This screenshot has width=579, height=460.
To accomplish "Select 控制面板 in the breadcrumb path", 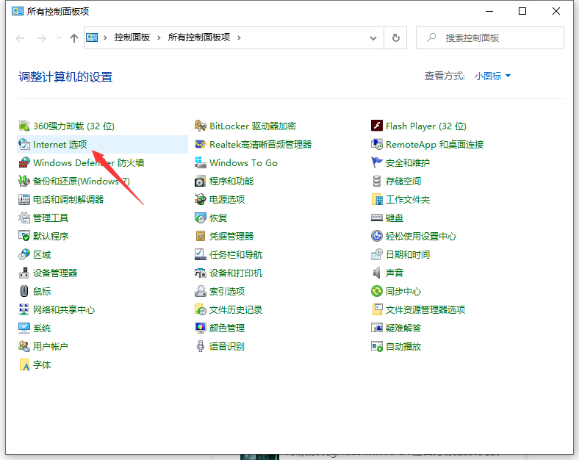I will (x=132, y=37).
